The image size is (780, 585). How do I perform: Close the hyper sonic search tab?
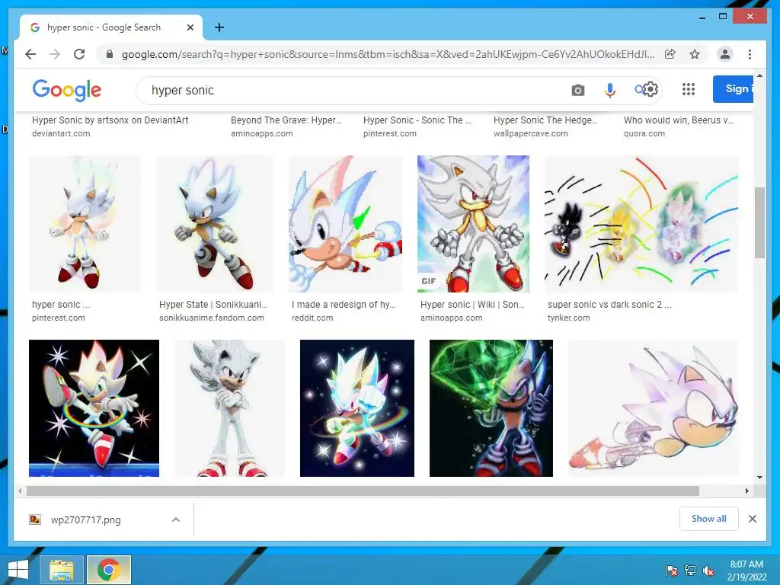pyautogui.click(x=190, y=27)
